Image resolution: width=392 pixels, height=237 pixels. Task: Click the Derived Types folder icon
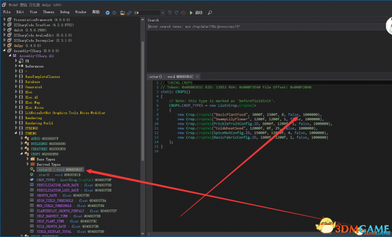pos(32,164)
